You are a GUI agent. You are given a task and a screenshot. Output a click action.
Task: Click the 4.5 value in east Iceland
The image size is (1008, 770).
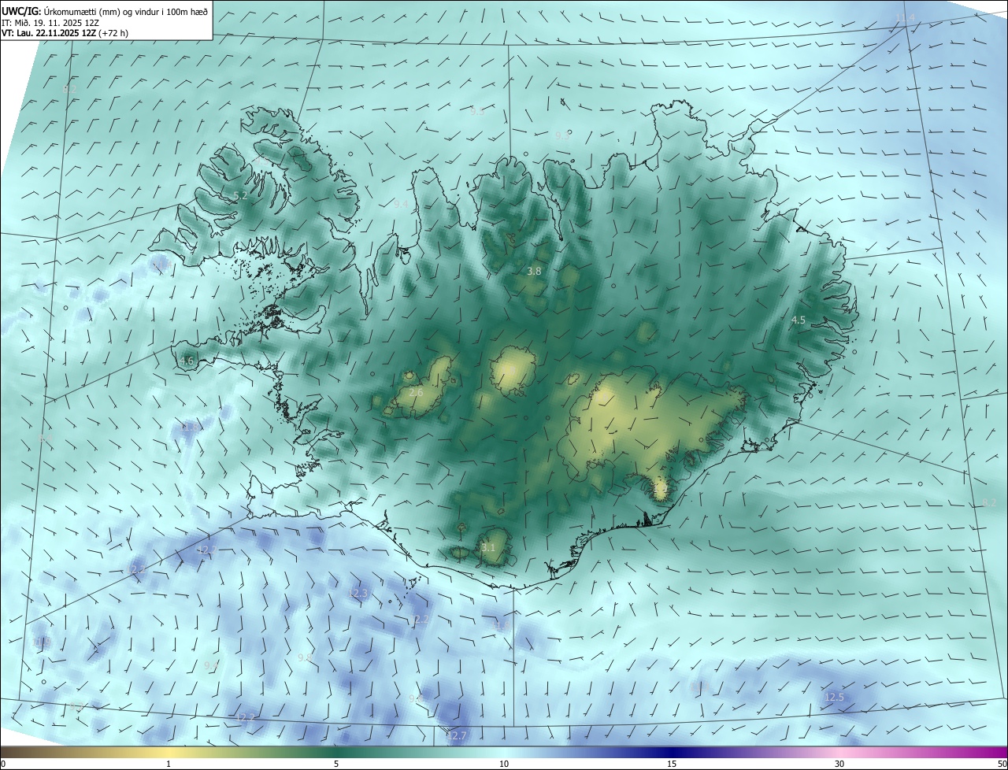click(x=798, y=320)
